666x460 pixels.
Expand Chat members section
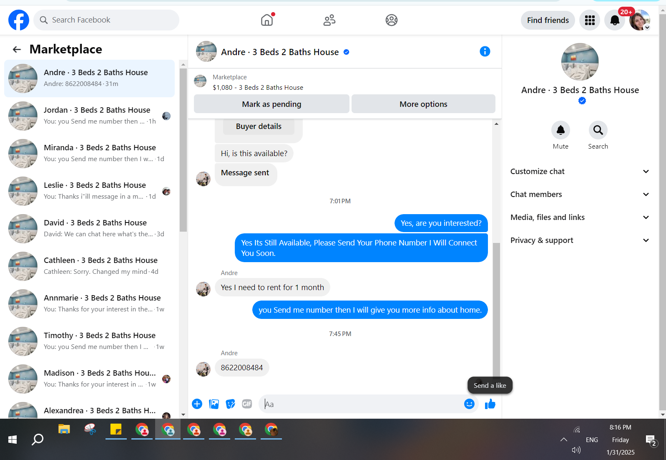(x=580, y=195)
